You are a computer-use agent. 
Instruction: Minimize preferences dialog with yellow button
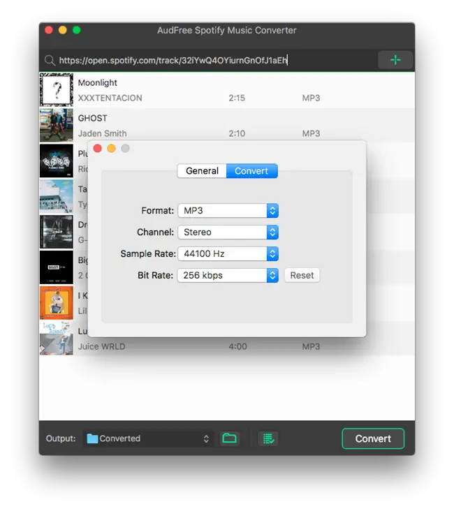111,148
